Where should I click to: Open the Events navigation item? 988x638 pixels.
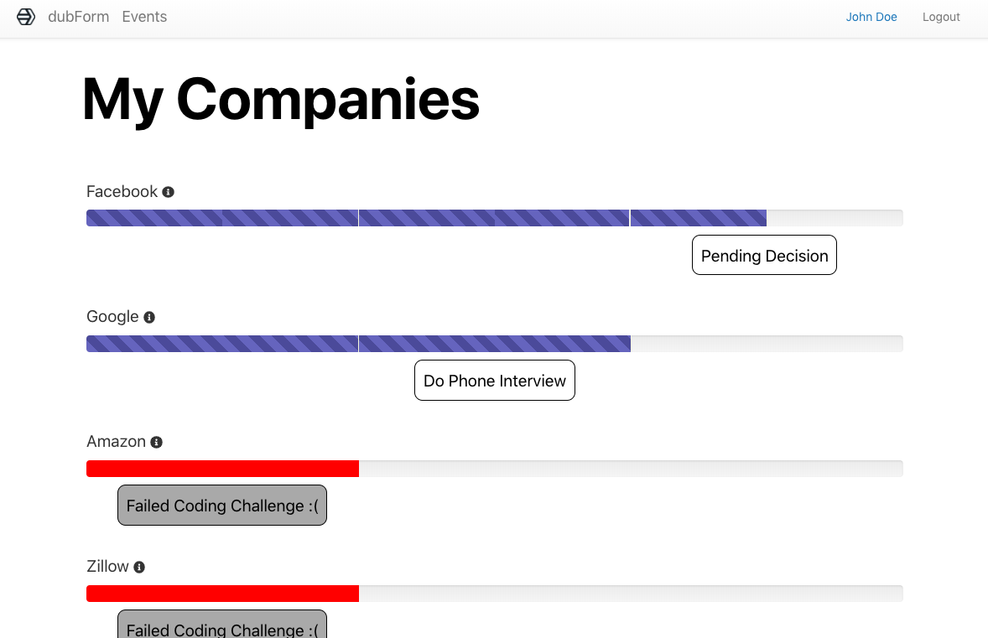[x=144, y=17]
